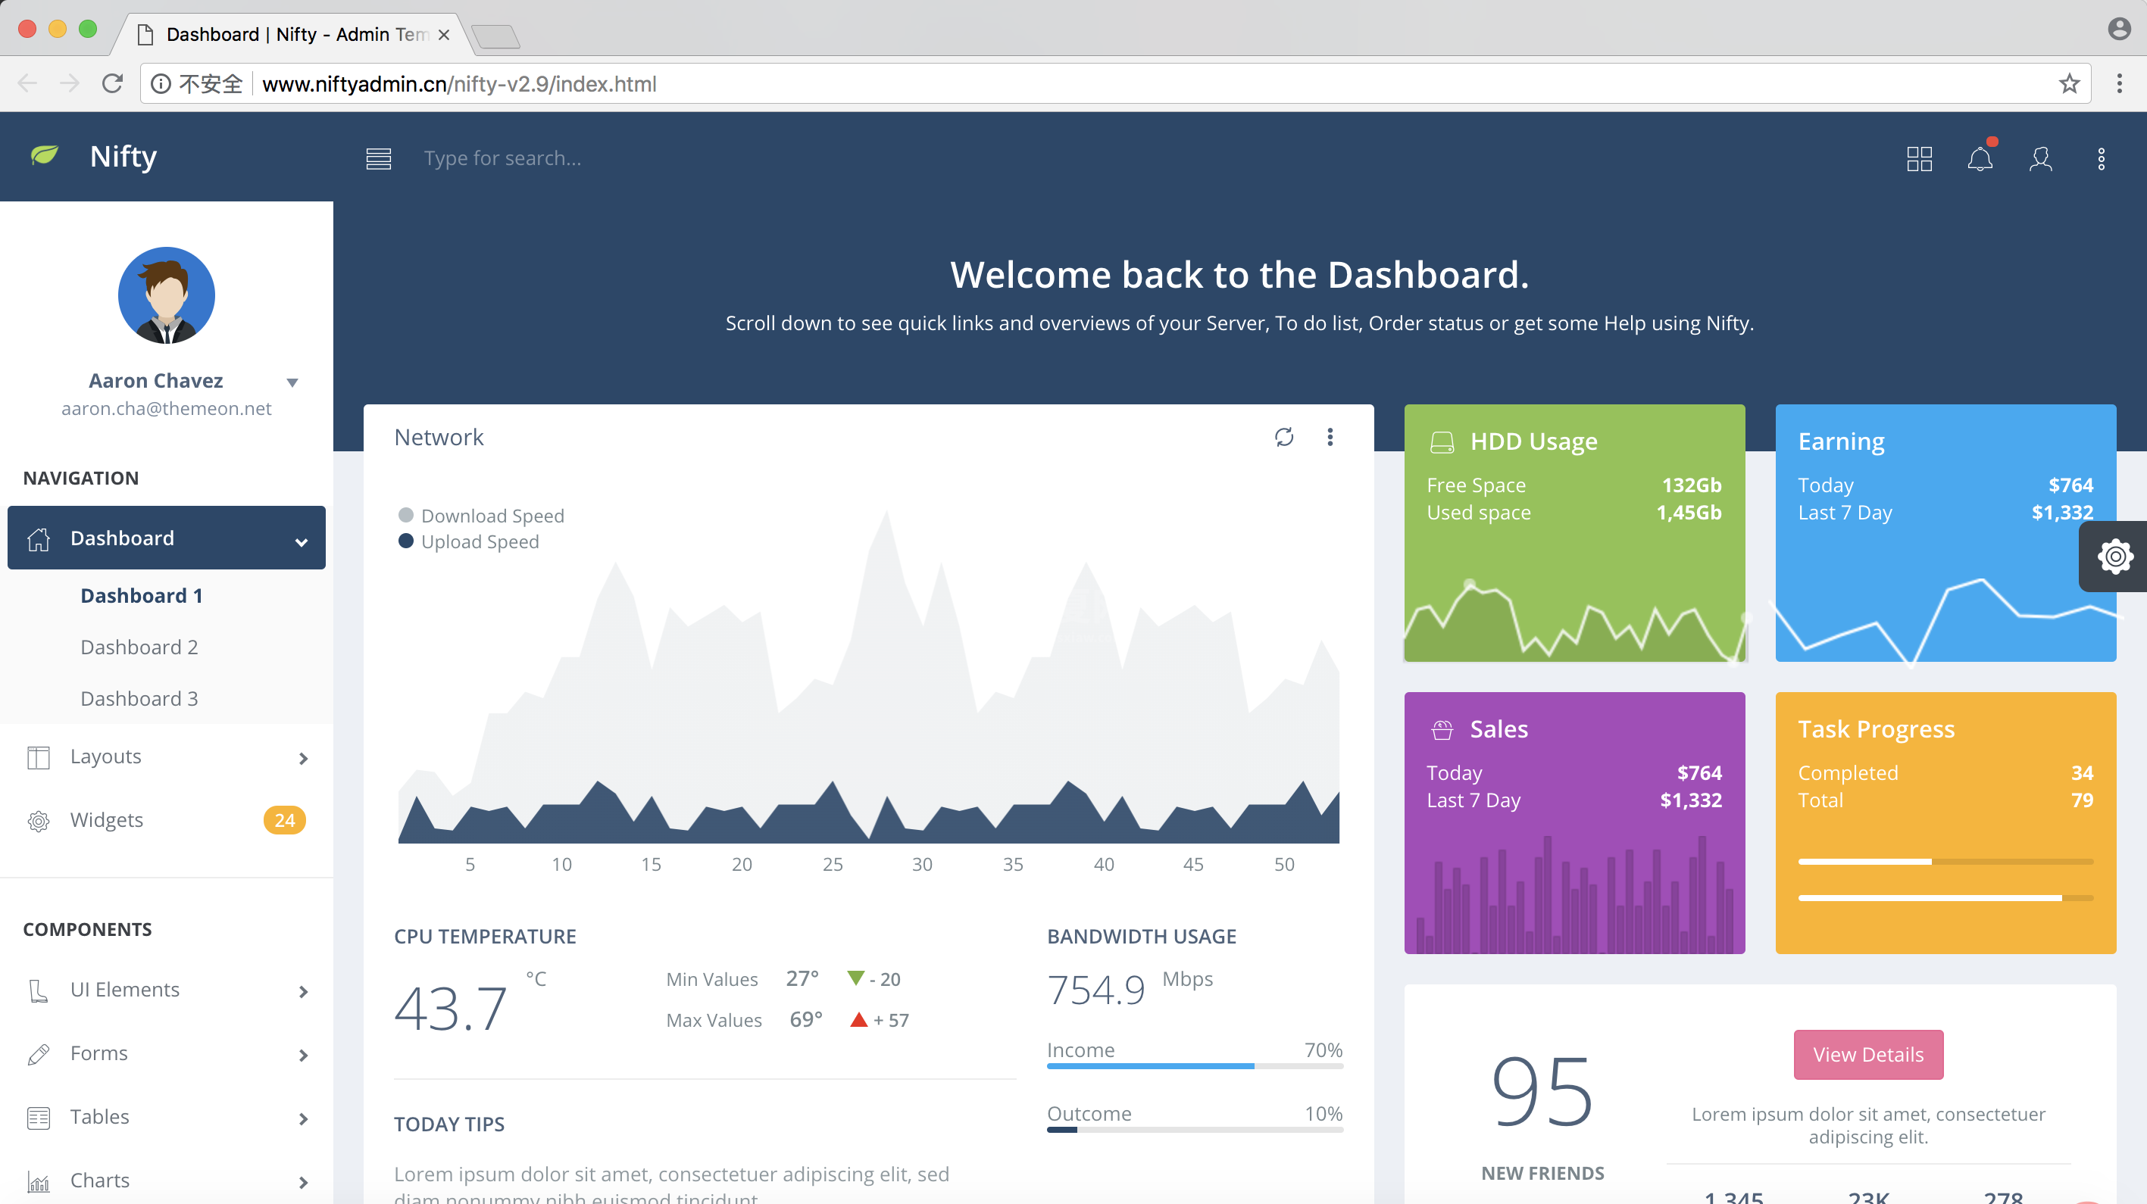
Task: Click the Tables sidebar icon
Action: [39, 1118]
